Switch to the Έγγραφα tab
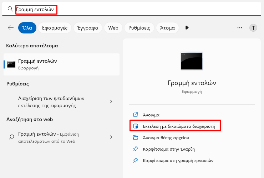 [88, 28]
